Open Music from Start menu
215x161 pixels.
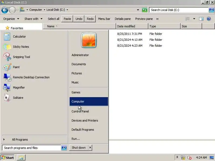[89, 82]
